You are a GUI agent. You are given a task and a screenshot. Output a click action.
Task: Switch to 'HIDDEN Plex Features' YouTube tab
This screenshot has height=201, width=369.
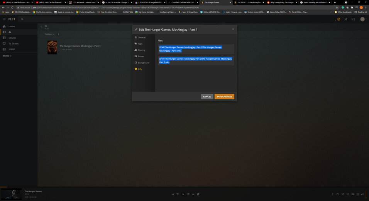tap(51, 2)
